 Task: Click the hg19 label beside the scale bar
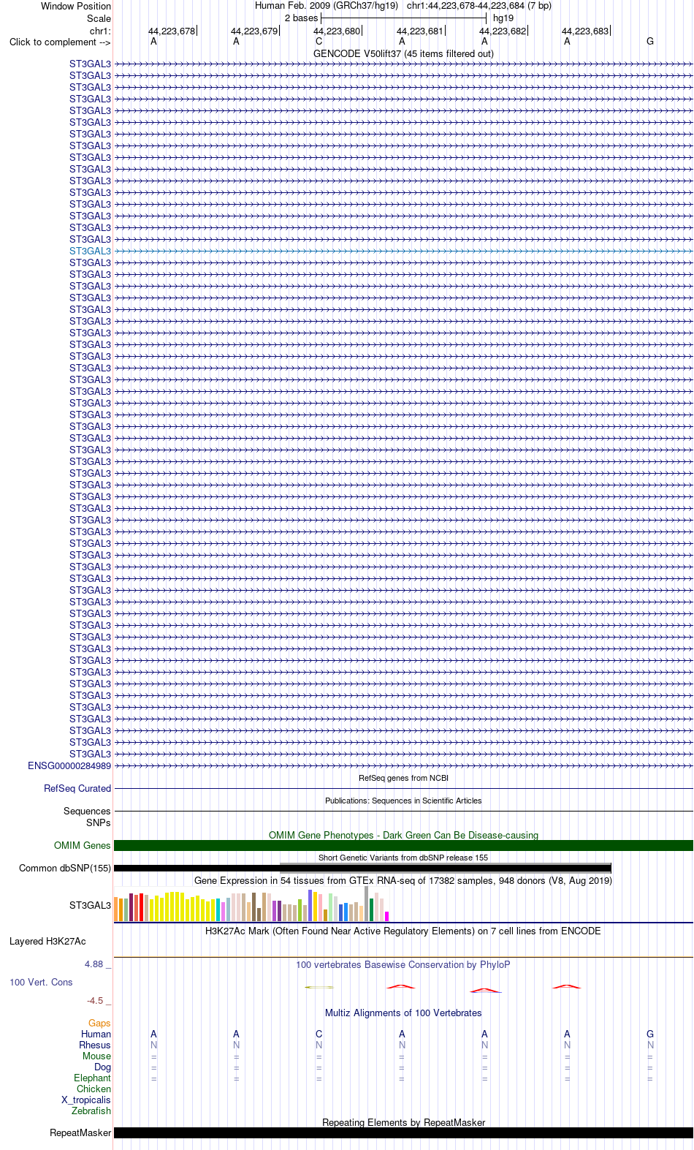pyautogui.click(x=503, y=18)
